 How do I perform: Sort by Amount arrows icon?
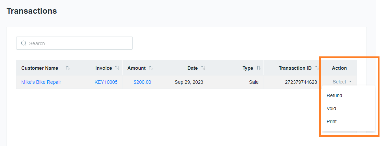[151, 68]
